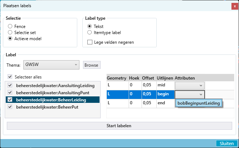
Task: Click Geometry L in mid row
Action: click(118, 86)
